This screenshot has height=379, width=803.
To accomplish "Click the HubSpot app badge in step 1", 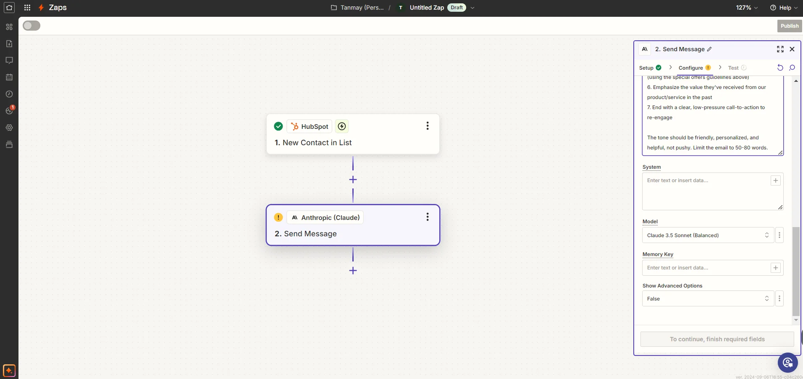I will [310, 126].
